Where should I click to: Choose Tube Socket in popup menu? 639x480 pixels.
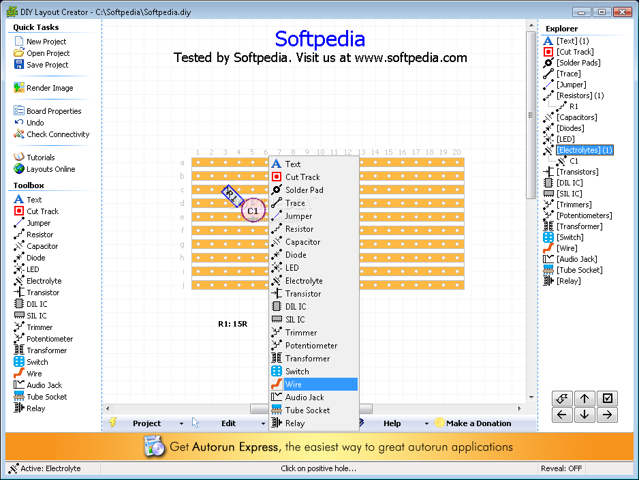click(314, 410)
